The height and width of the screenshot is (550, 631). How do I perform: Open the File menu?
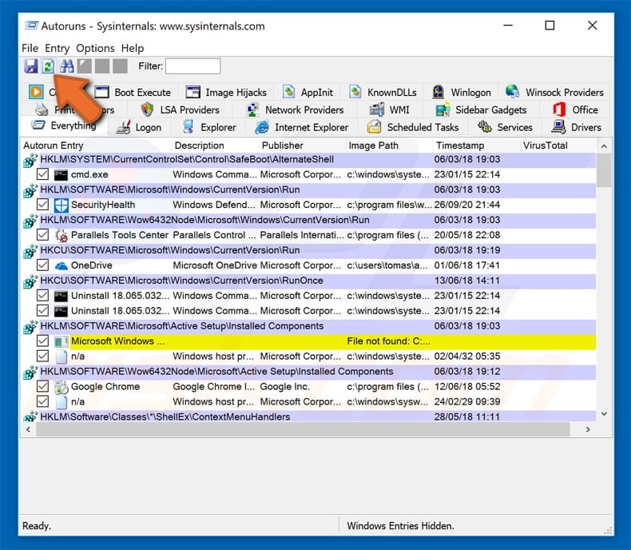[30, 48]
